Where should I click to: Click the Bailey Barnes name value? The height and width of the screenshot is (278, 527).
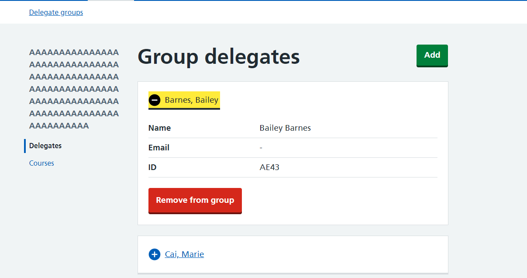tap(285, 128)
